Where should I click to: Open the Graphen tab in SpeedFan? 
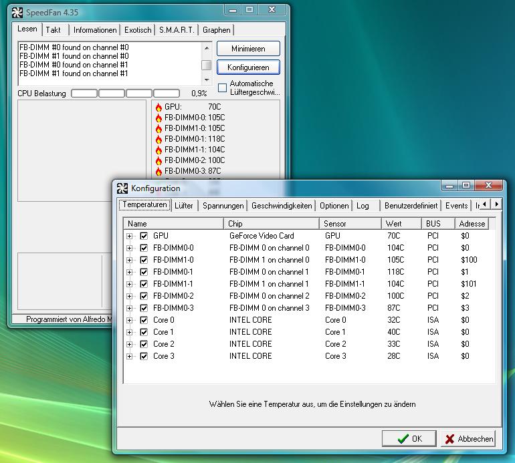(x=216, y=30)
